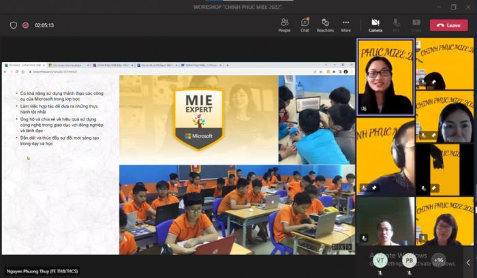Select the second tab in shared browser
Viewport: 477px width, 278px height.
tap(69, 65)
